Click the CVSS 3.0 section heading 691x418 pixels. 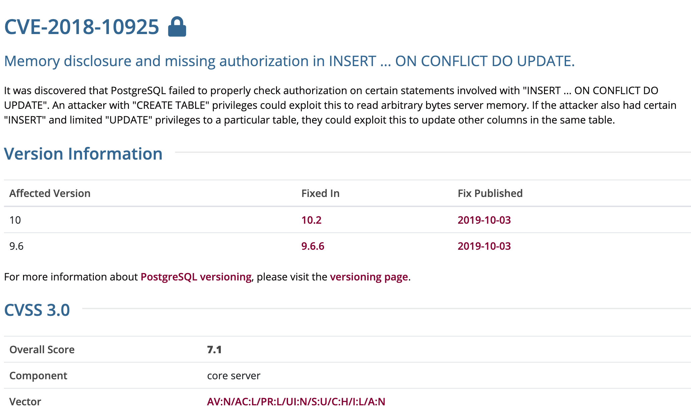(37, 310)
